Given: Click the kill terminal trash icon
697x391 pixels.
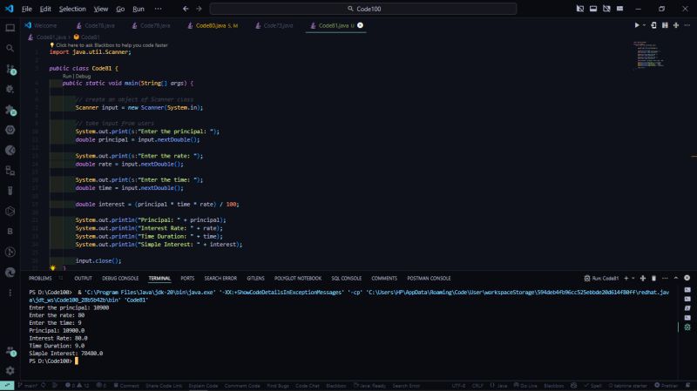Looking at the screenshot, I should 653,278.
